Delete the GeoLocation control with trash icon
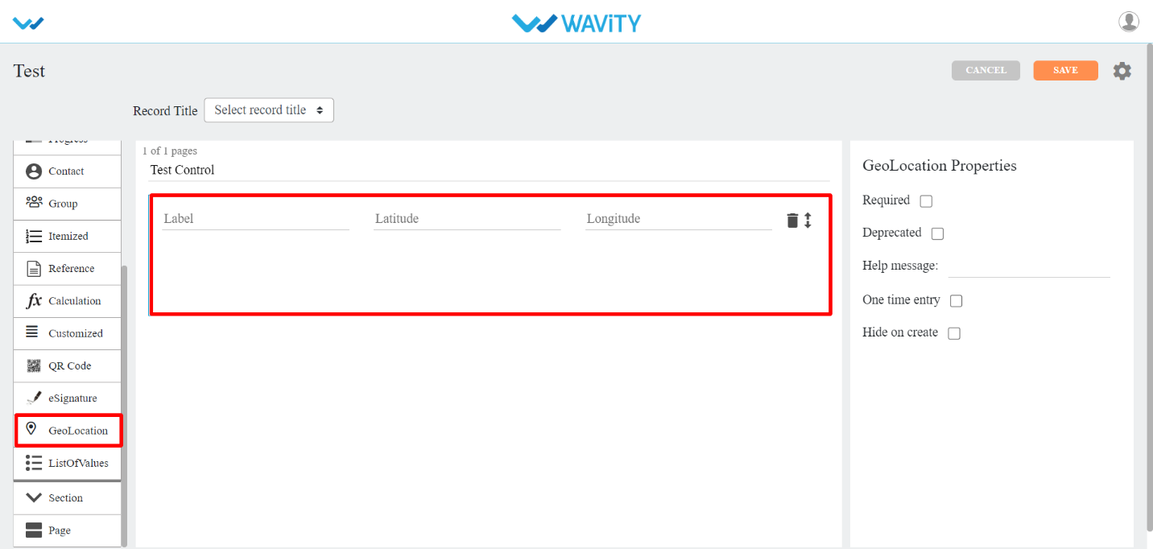 point(792,220)
